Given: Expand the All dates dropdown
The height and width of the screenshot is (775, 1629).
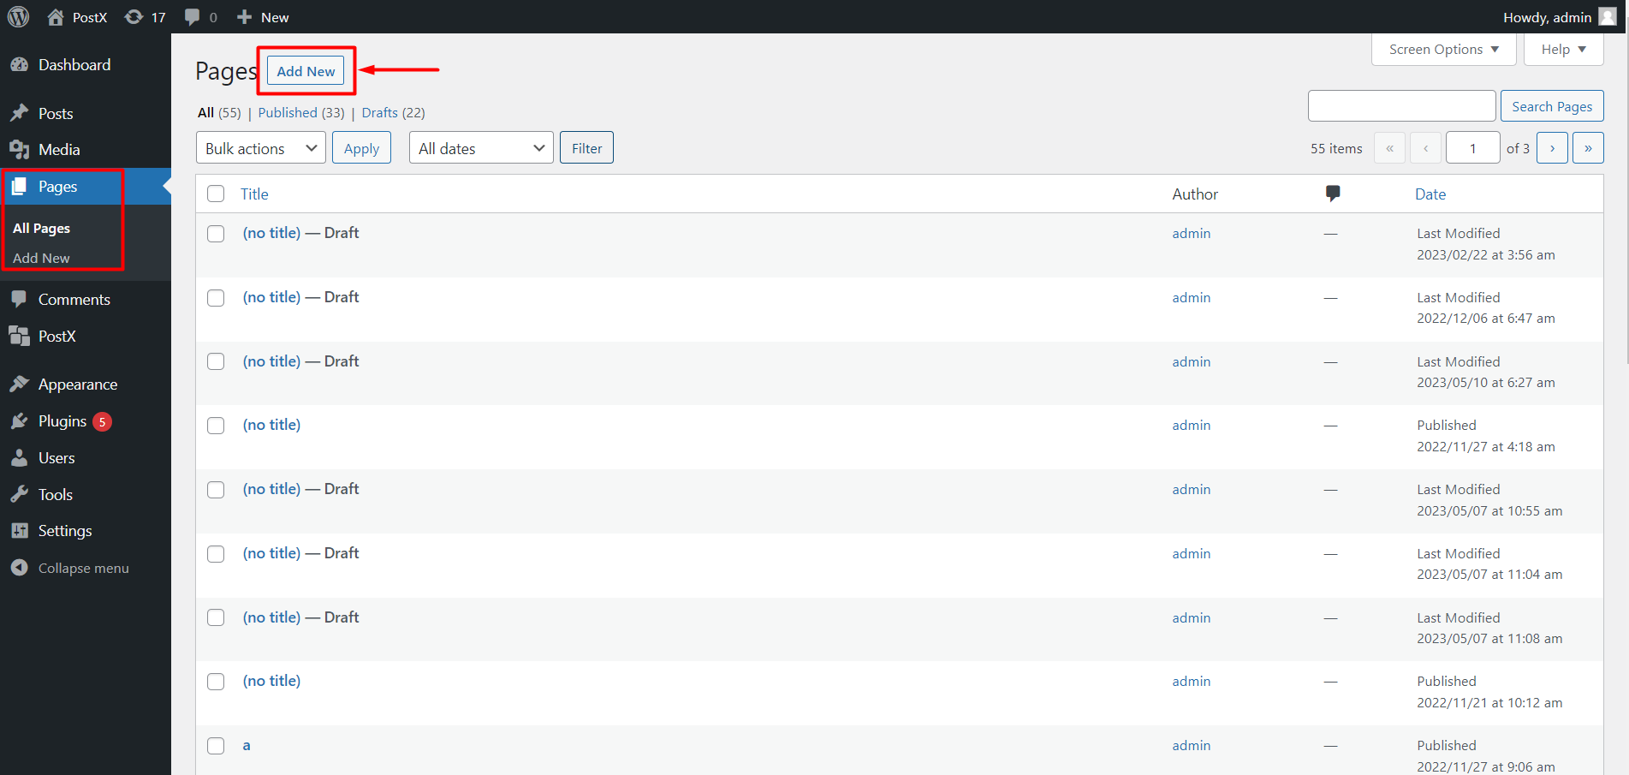Looking at the screenshot, I should pyautogui.click(x=480, y=148).
